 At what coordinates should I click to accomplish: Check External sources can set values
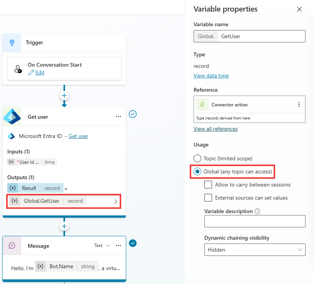click(208, 198)
